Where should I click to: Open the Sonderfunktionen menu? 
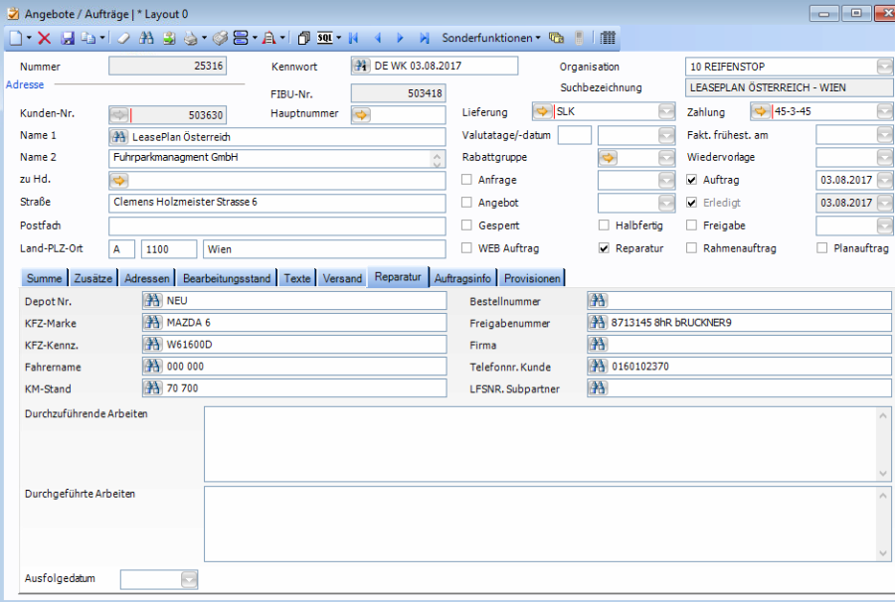pyautogui.click(x=490, y=38)
